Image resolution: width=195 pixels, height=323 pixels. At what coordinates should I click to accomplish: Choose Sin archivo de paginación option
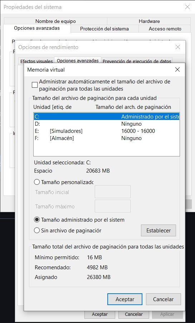tap(68, 230)
